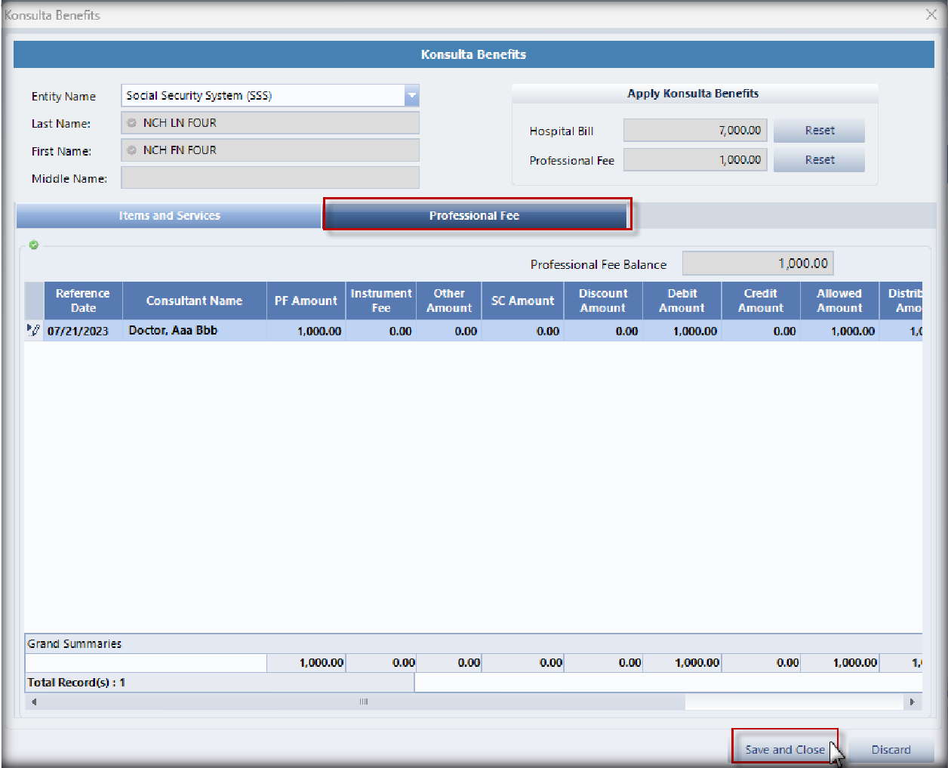Click the horizontal scrollbar right arrow
Image resolution: width=948 pixels, height=768 pixels.
pos(912,702)
